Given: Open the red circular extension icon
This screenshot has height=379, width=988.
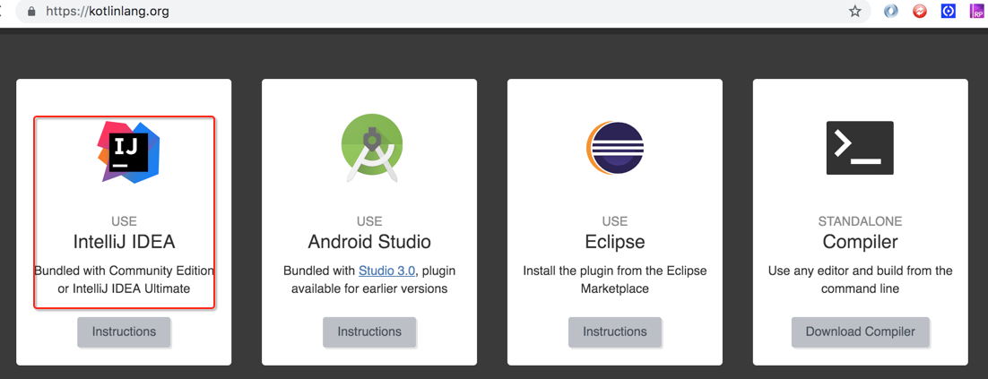Looking at the screenshot, I should 920,12.
